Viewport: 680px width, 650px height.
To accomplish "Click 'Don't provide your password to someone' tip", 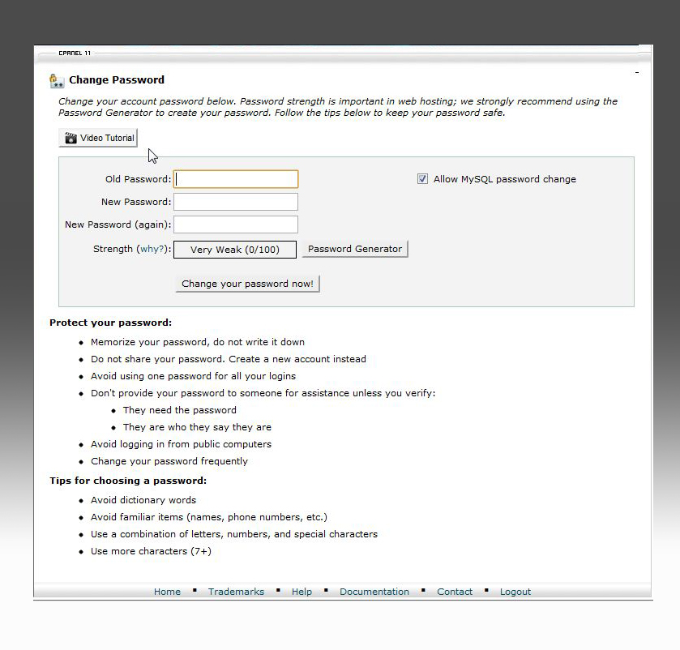I will [263, 393].
